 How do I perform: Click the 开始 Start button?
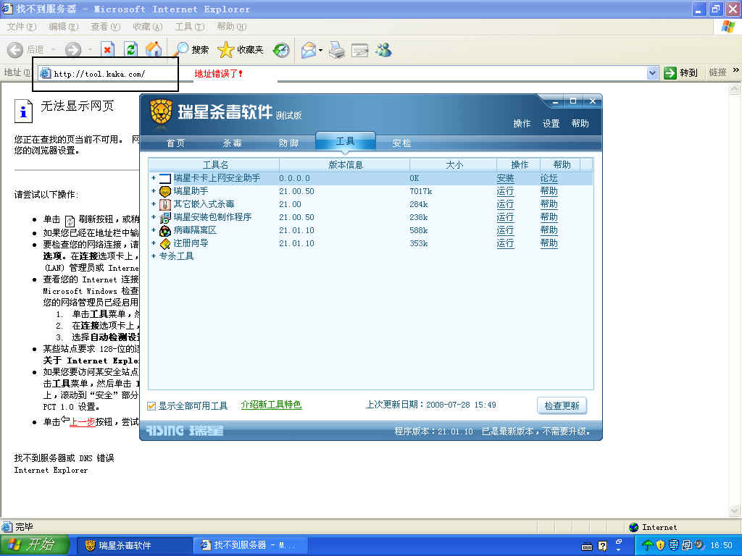[34, 545]
